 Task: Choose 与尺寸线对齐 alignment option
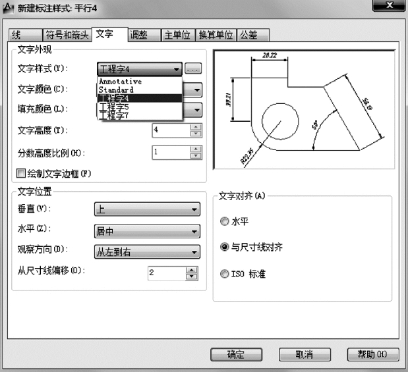225,247
